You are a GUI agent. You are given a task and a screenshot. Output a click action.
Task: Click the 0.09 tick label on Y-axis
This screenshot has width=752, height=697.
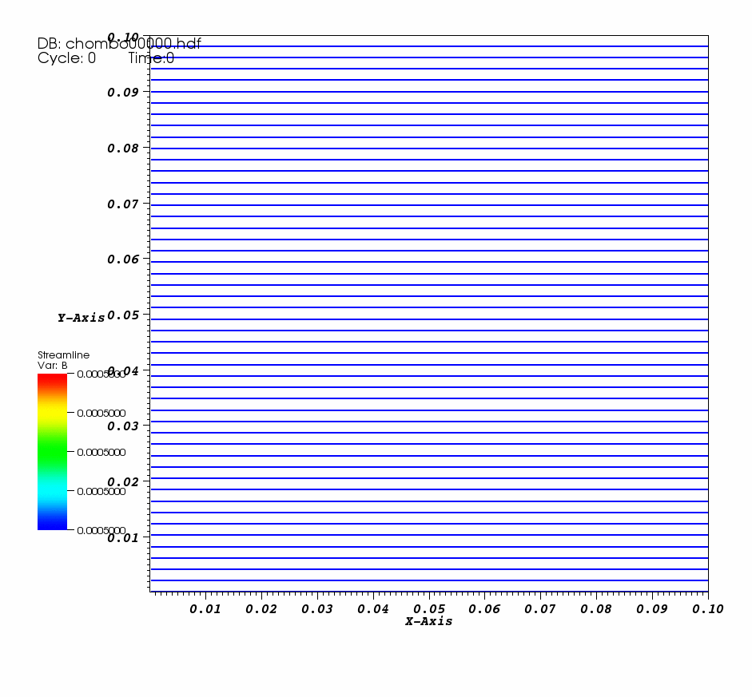(x=123, y=93)
